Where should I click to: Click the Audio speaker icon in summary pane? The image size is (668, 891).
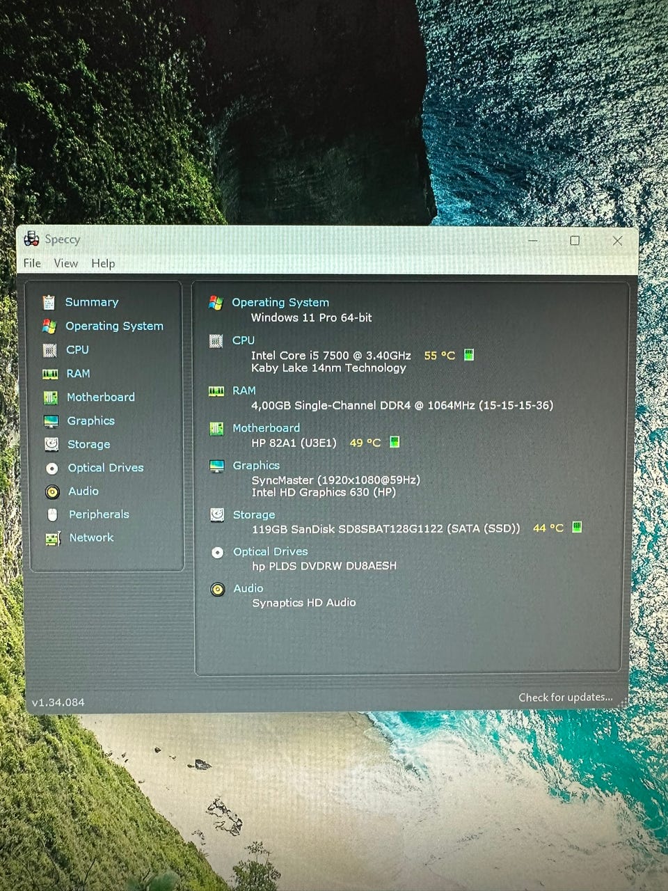click(218, 589)
